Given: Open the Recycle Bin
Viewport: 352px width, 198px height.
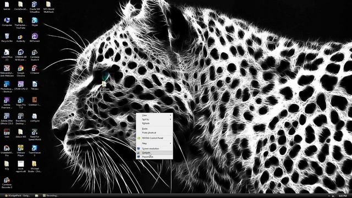Looking at the screenshot, I should tap(7, 38).
